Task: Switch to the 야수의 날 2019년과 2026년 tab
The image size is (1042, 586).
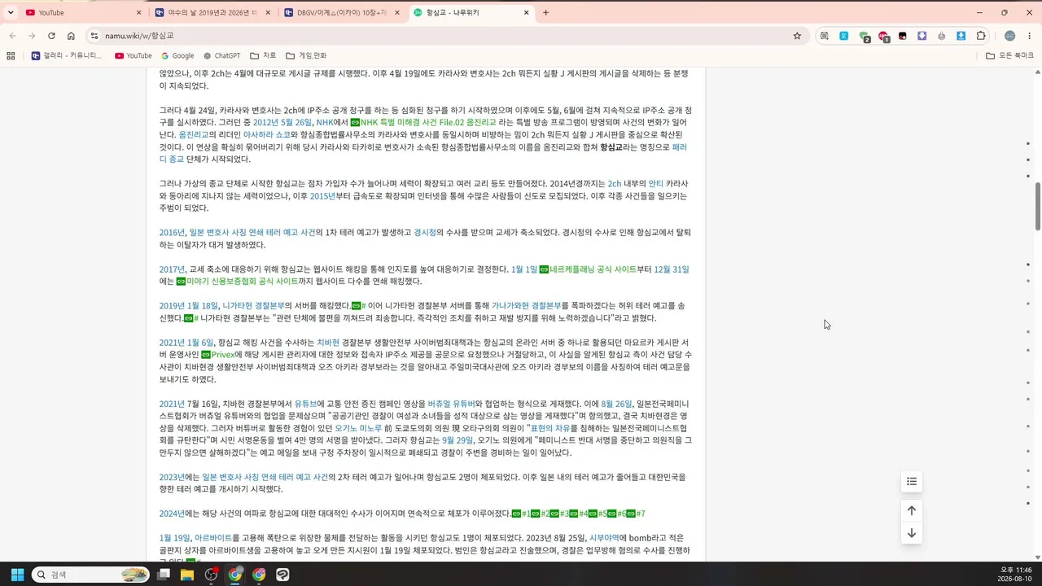Action: 212,12
